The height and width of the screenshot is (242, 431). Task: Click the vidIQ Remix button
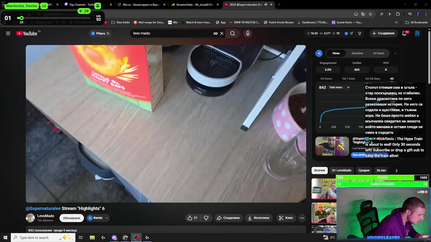(x=95, y=218)
